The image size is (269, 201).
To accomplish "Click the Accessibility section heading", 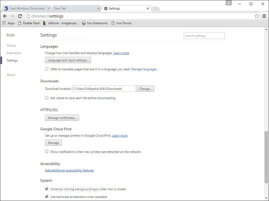I will [50, 164].
